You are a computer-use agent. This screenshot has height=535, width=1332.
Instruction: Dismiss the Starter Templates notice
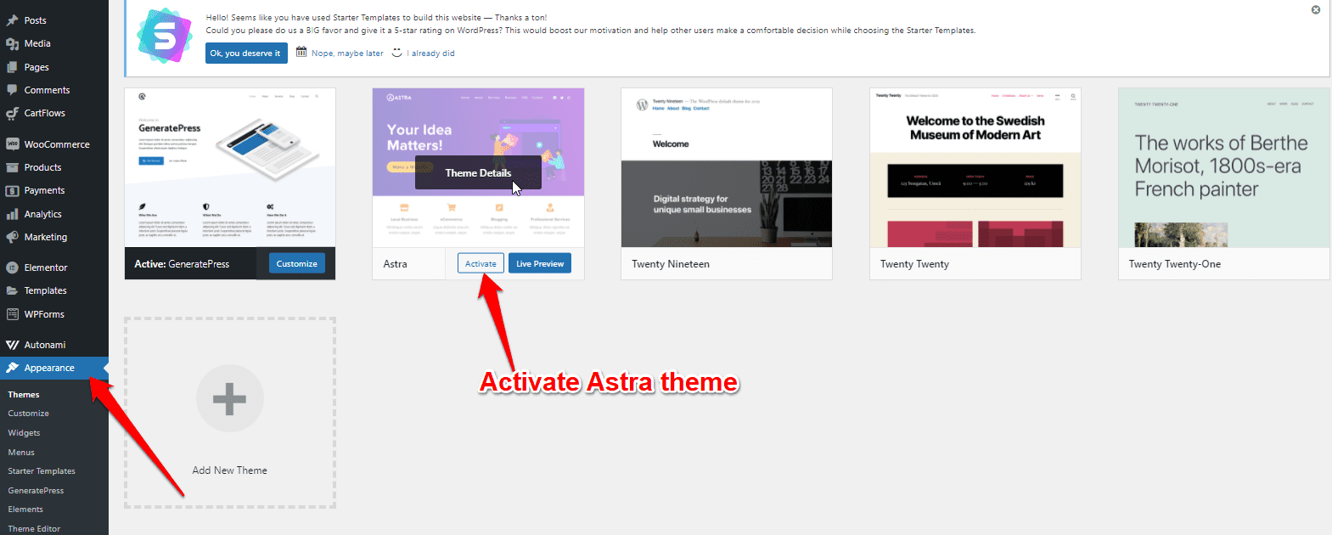tap(1316, 10)
